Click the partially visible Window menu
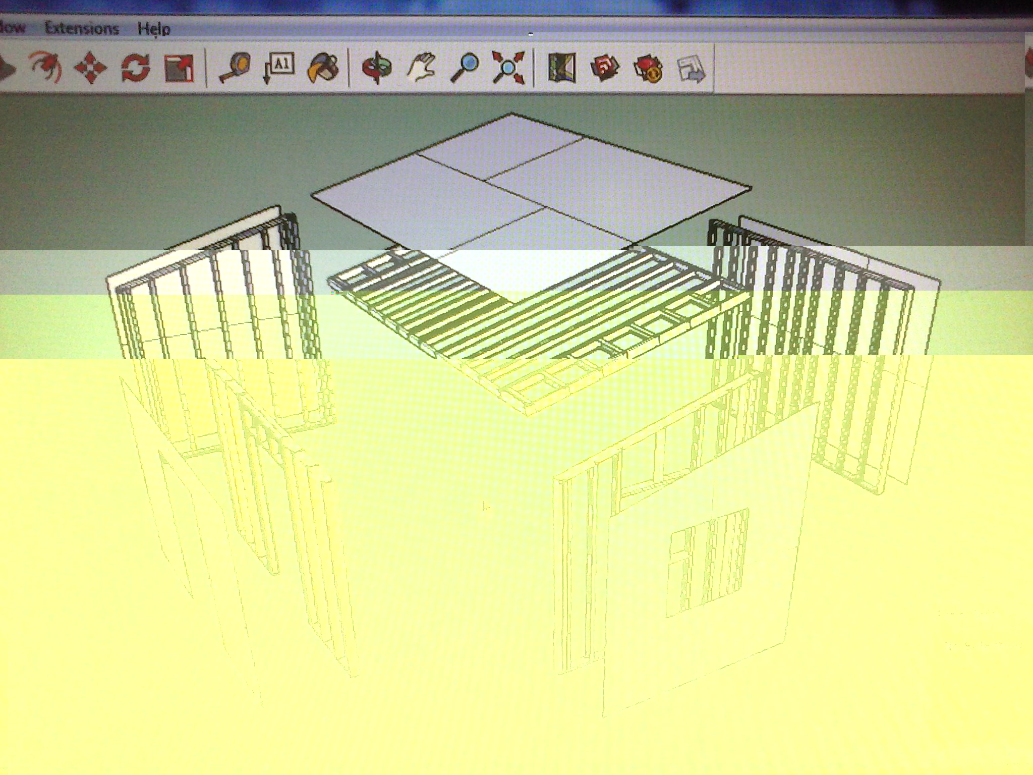The height and width of the screenshot is (775, 1033). (x=12, y=27)
